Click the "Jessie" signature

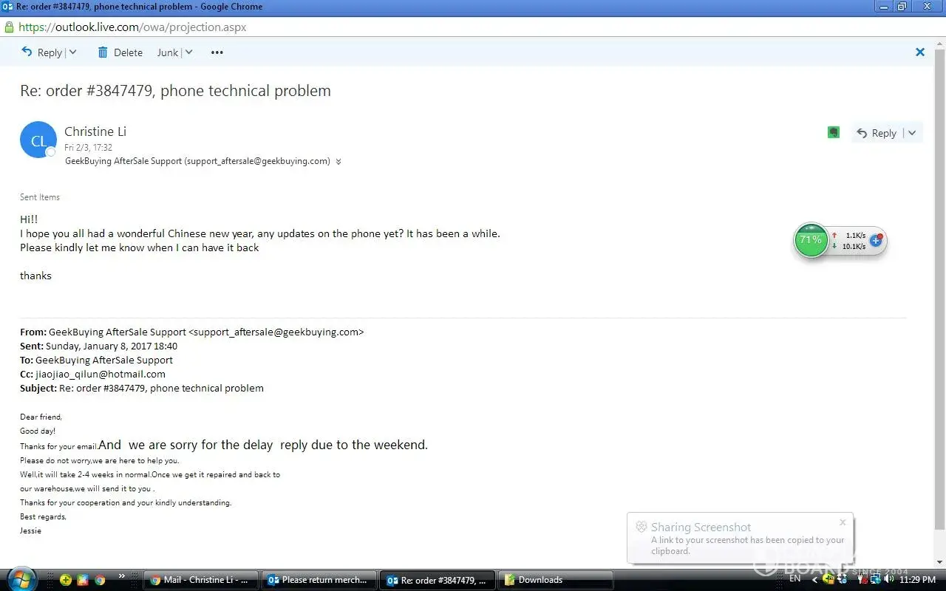(x=30, y=530)
